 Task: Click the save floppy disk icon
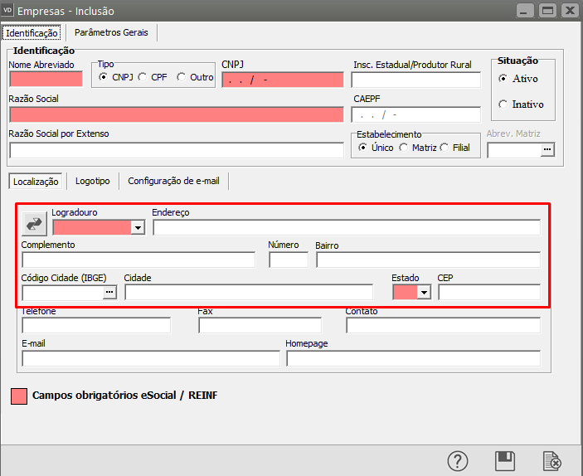coord(505,460)
